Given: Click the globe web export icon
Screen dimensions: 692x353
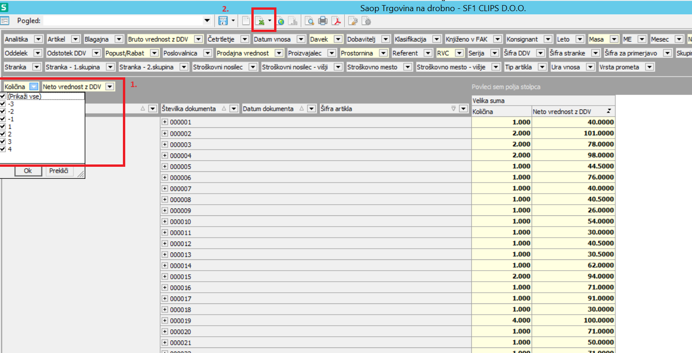Looking at the screenshot, I should pos(281,21).
